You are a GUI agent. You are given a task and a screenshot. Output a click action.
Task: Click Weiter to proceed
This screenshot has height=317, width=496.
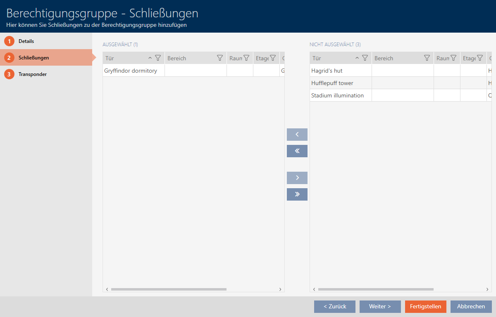(x=380, y=307)
